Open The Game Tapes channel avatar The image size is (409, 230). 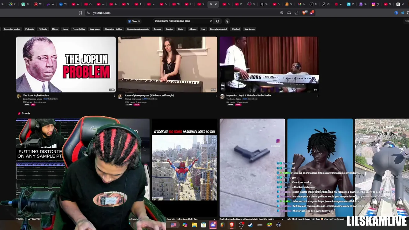tap(222, 96)
